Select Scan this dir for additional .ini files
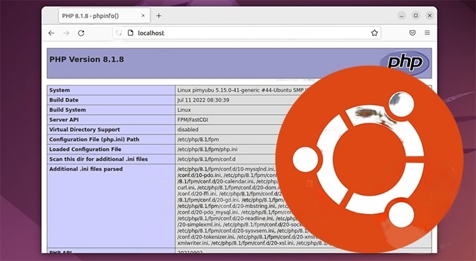476x261 pixels. pyautogui.click(x=98, y=159)
